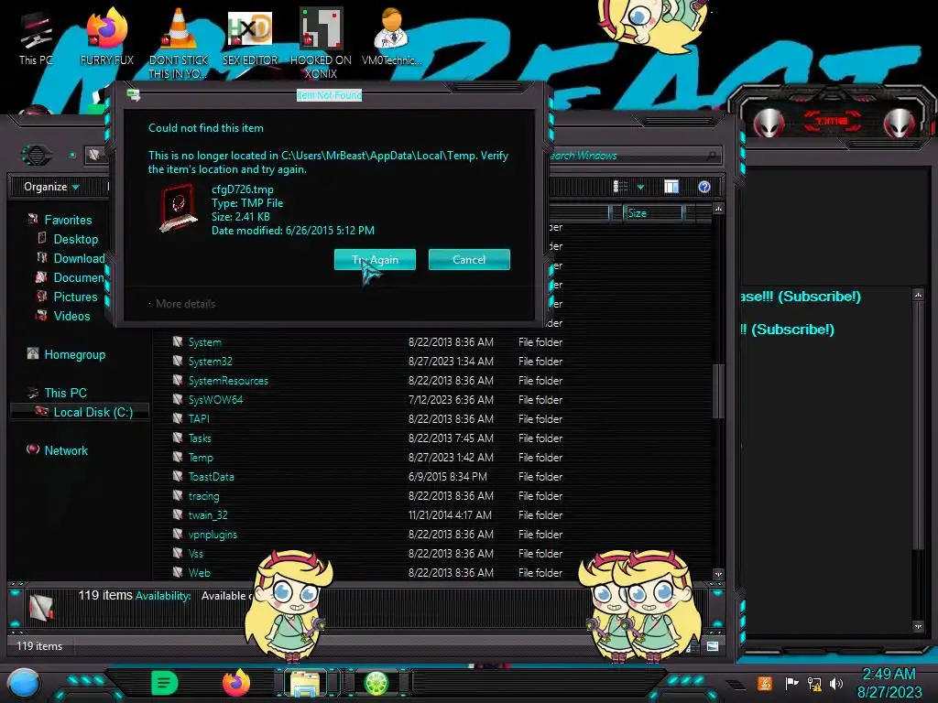Open the VM0Technic desktop shortcut
938x703 pixels.
(x=391, y=38)
